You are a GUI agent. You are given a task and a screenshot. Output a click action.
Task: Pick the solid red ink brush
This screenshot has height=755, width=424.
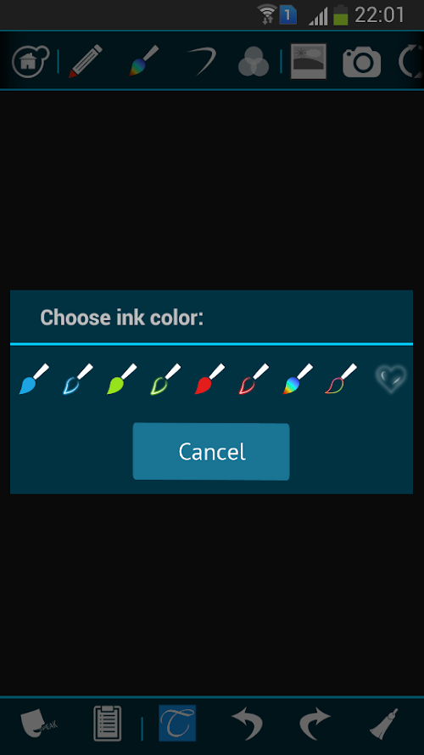click(x=209, y=380)
